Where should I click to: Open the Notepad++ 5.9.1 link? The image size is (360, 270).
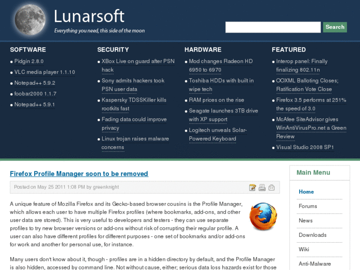tap(35, 105)
